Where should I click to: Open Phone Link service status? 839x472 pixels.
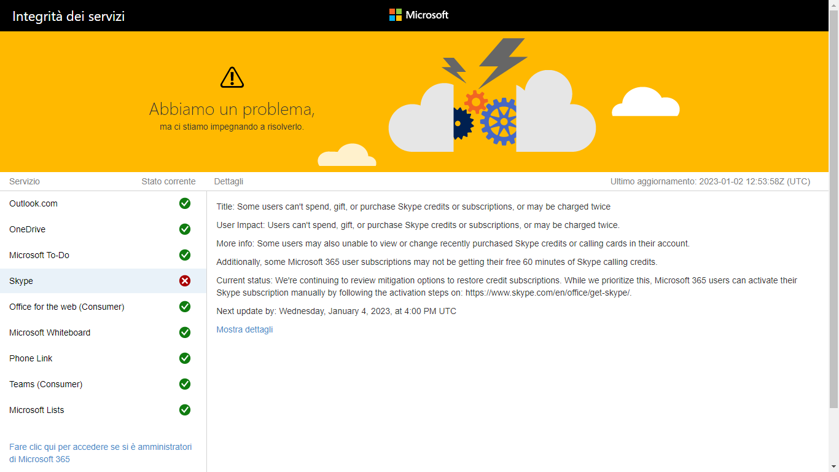coord(103,358)
